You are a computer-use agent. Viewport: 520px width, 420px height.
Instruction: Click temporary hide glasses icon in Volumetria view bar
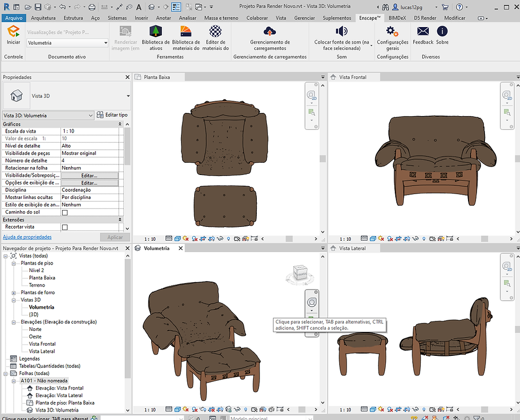(x=237, y=409)
